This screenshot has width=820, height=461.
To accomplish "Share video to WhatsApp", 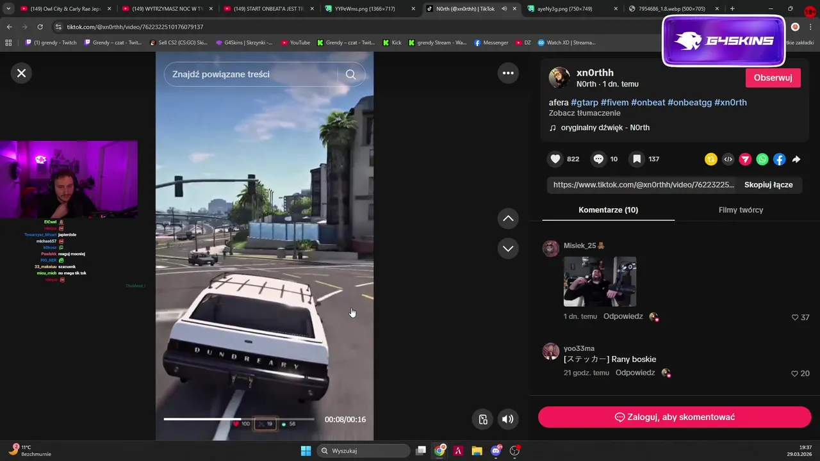I will pos(762,159).
